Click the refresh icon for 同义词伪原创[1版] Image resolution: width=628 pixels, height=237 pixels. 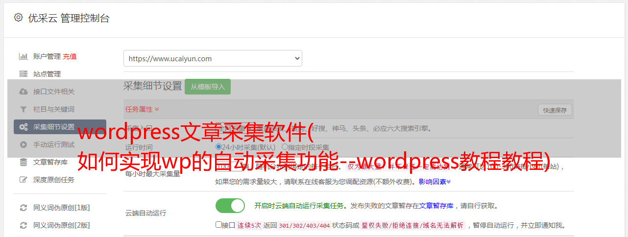click(23, 208)
